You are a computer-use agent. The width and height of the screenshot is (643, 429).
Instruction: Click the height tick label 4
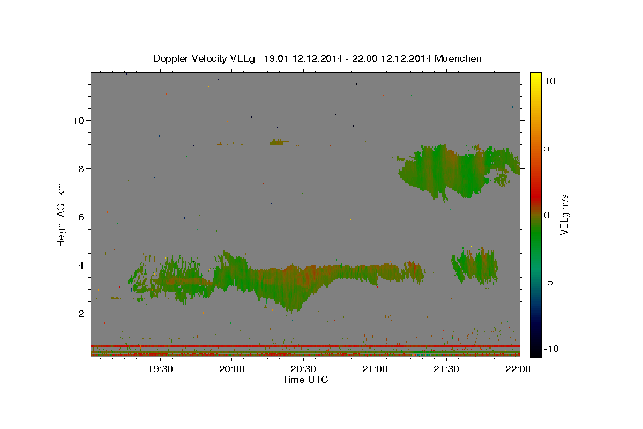click(82, 265)
